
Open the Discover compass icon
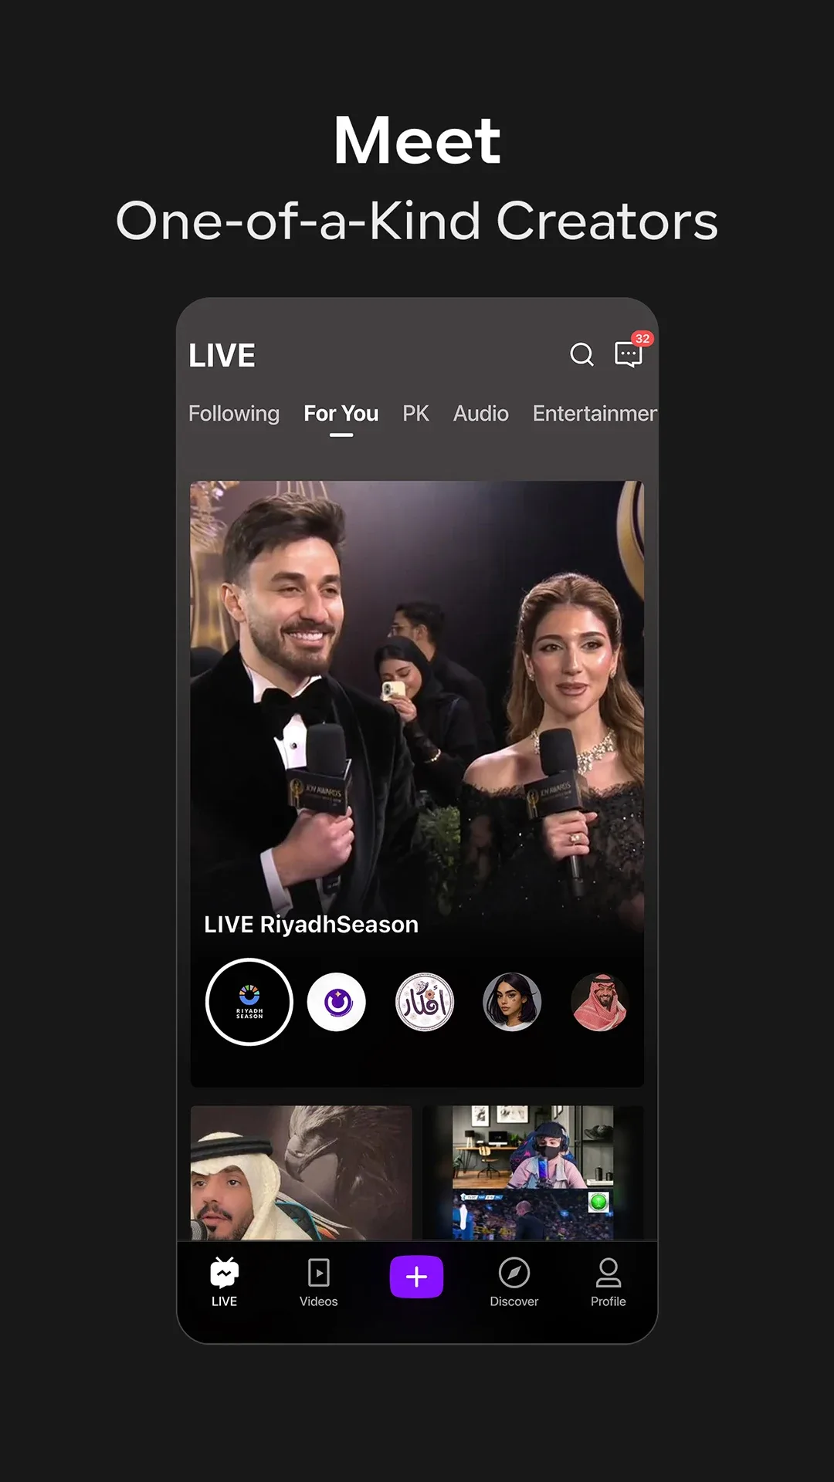tap(514, 1282)
